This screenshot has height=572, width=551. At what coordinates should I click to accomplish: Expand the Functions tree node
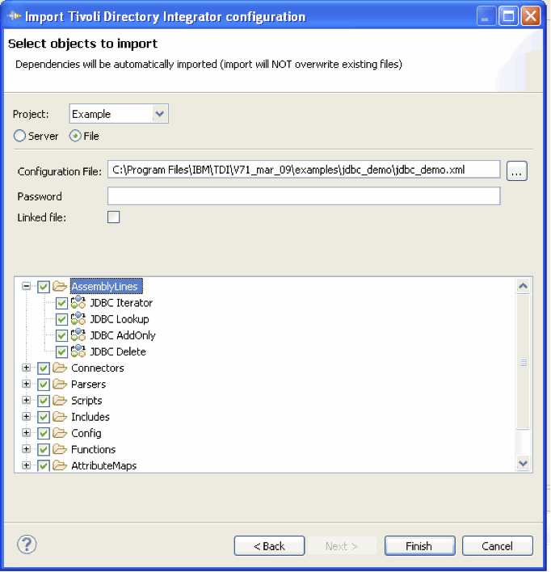coord(26,448)
